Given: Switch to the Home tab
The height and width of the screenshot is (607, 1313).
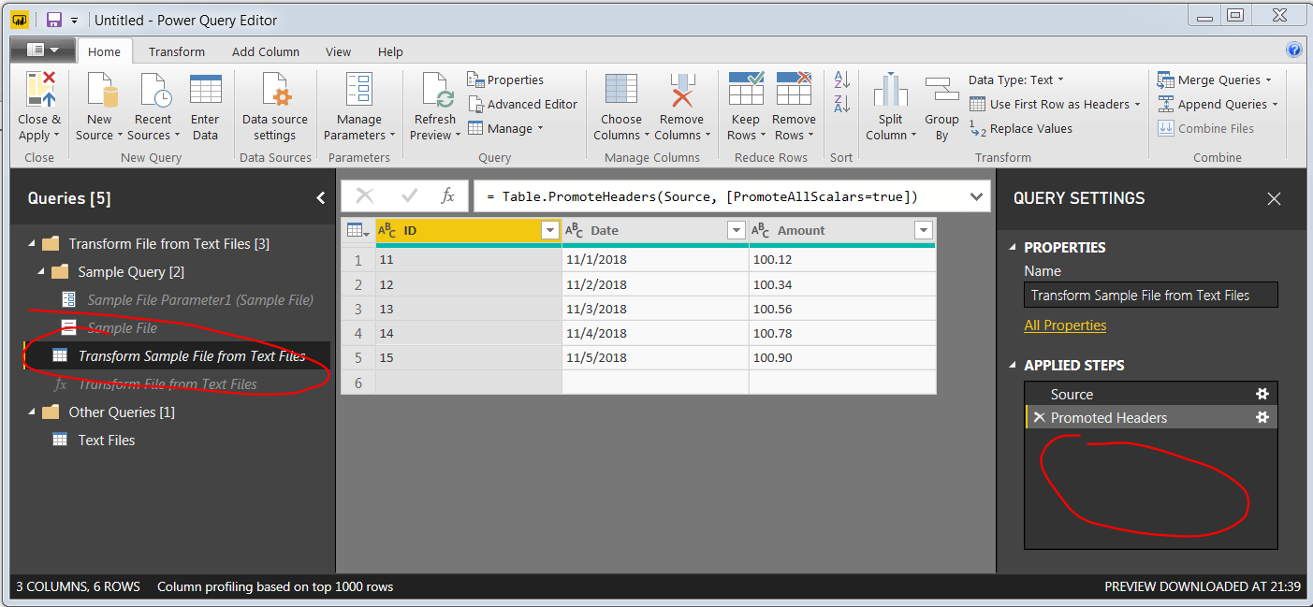Looking at the screenshot, I should pos(104,52).
